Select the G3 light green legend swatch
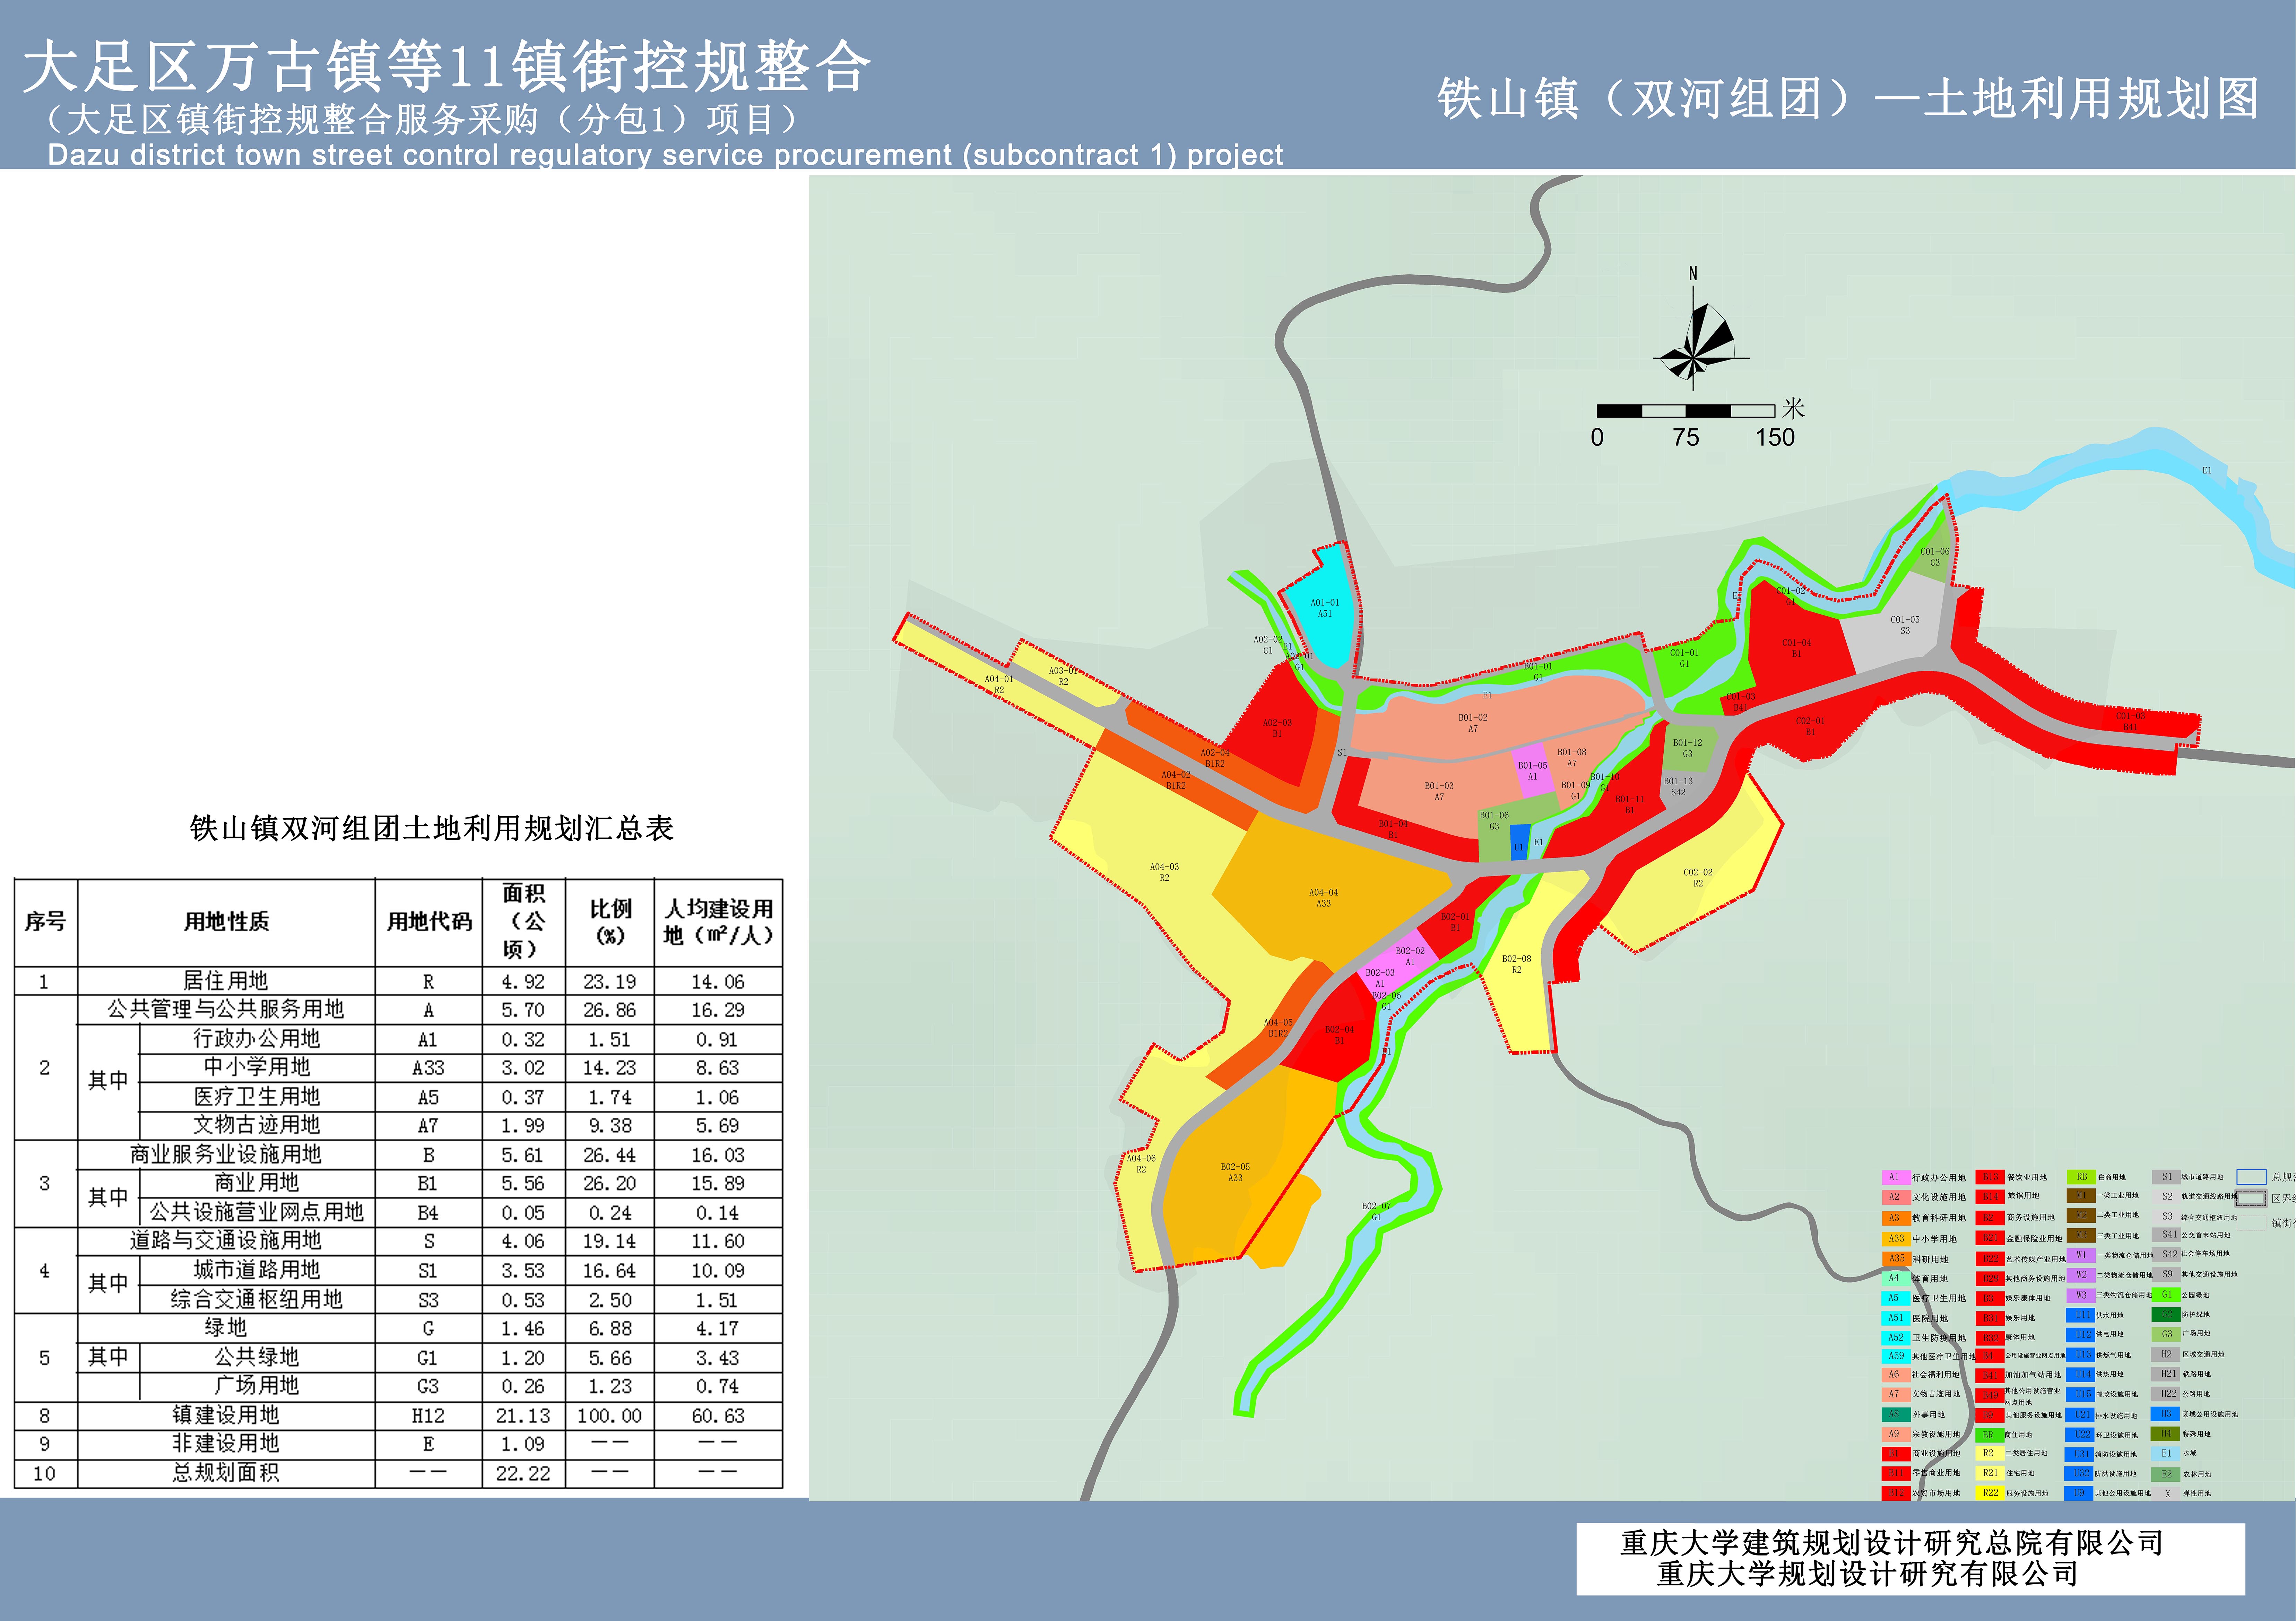 (x=2166, y=1334)
